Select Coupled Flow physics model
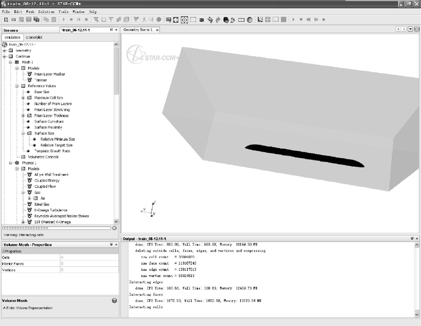Viewport: 421px width, 326px height. pyautogui.click(x=45, y=187)
